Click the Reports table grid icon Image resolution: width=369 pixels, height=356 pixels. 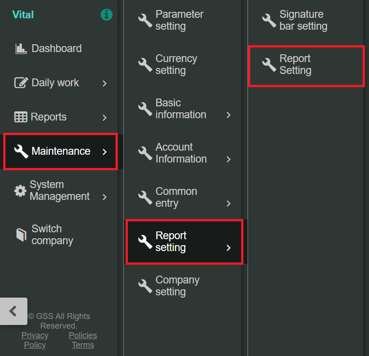[x=21, y=117]
